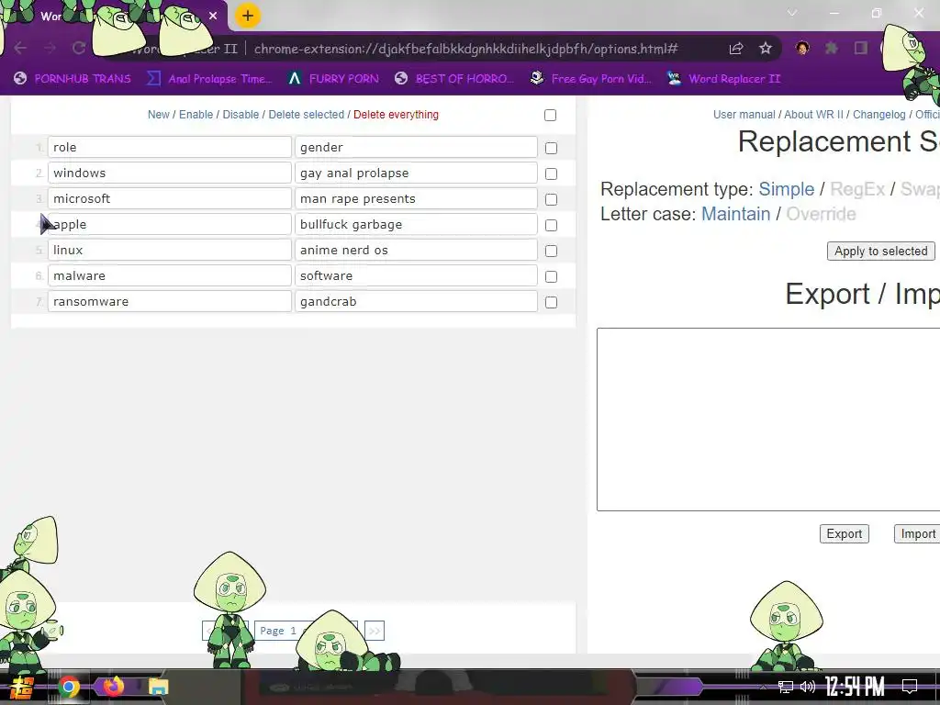Click the Enable link

196,115
